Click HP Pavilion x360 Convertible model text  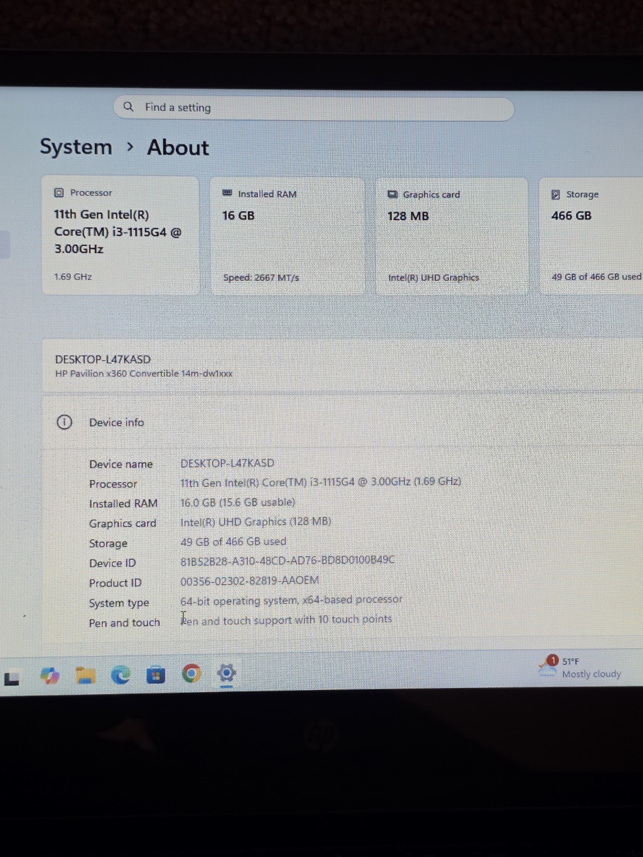[144, 373]
